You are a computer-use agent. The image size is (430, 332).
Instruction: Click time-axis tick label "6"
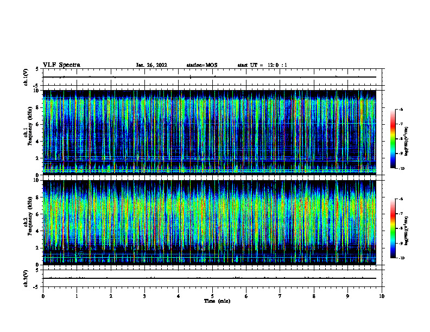pos(246,296)
